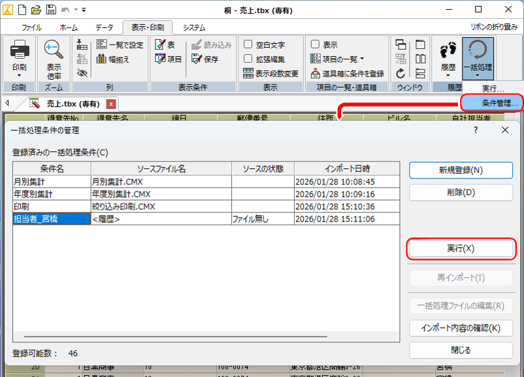The height and width of the screenshot is (377, 524).
Task: Select the 担当者_資格 condition row
Action: pos(44,219)
